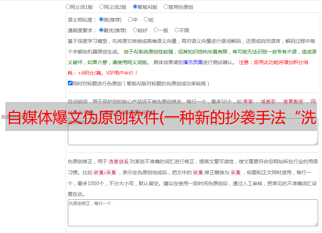Click the 减肥茶 example tag
Image resolution: width=322 pixels, height=233 pixels.
(268, 102)
